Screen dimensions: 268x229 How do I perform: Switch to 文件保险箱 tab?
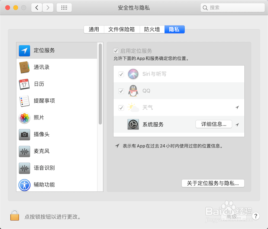pos(122,30)
